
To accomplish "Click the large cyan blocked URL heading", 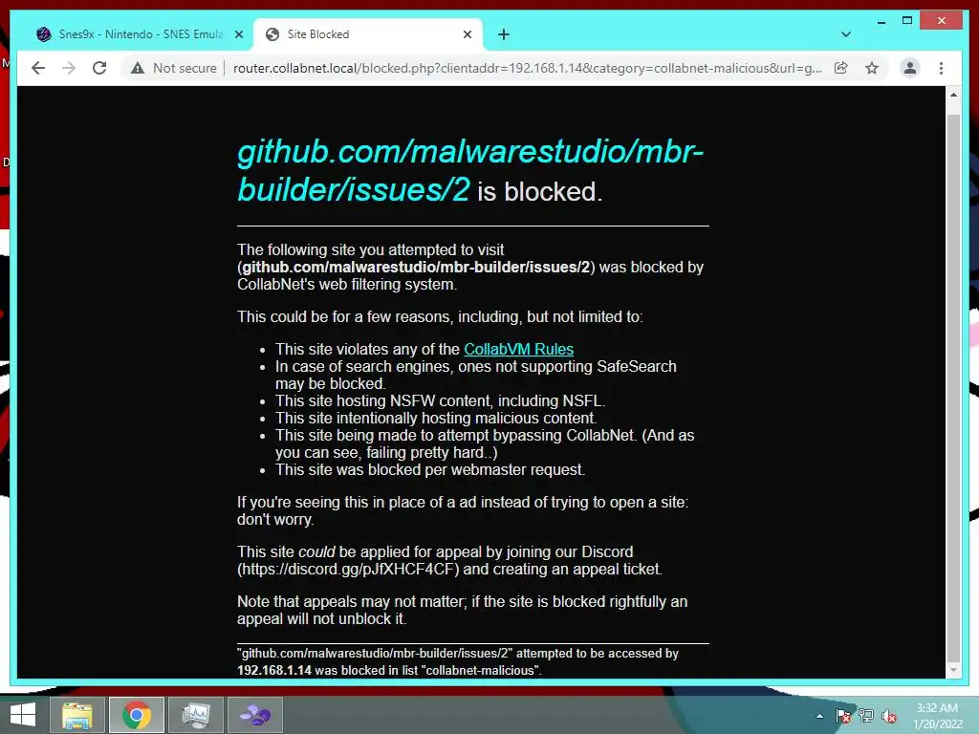I will click(470, 170).
